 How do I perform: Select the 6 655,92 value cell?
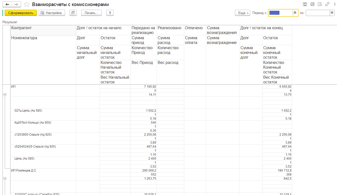[x=277, y=86]
